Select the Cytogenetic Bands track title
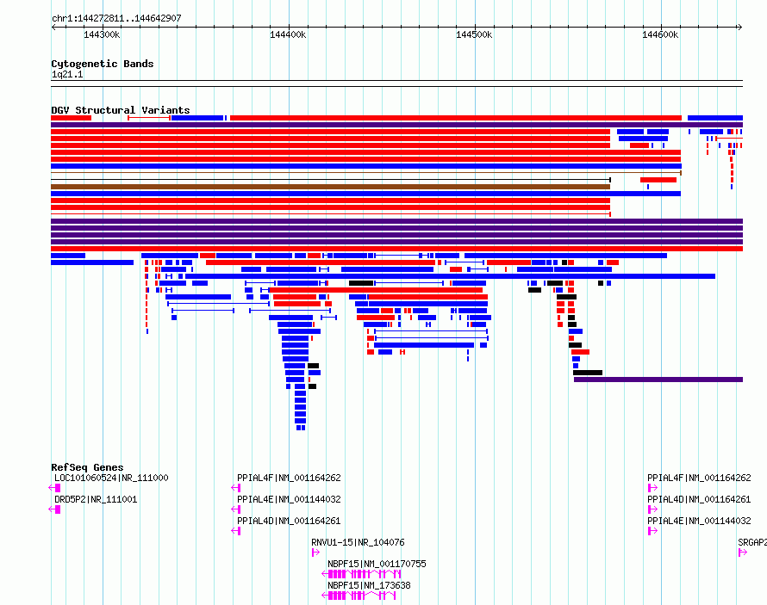Image resolution: width=767 pixels, height=605 pixels. (x=103, y=64)
